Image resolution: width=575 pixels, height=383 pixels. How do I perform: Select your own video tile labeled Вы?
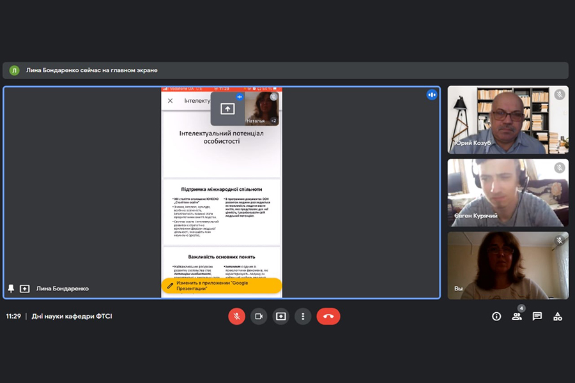tap(508, 266)
